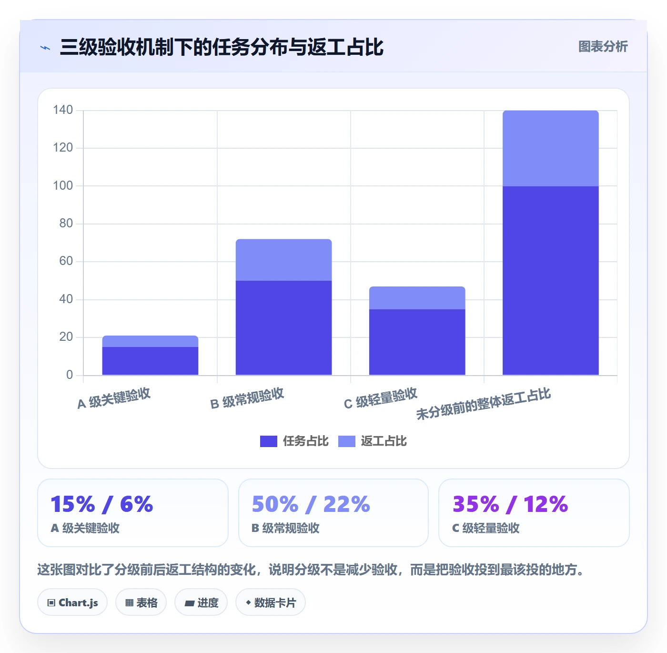The image size is (667, 653).
Task: Click the lightning icon beside the title
Action: [45, 48]
